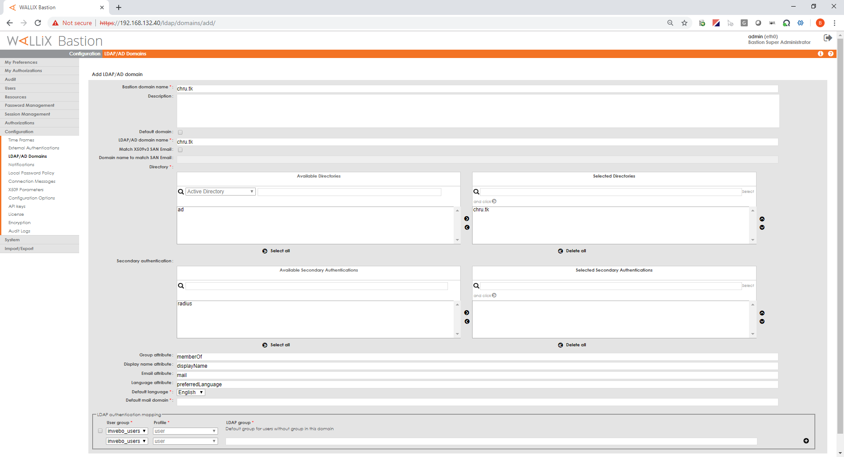
Task: Expand the first inwebo_users user group dropdown
Action: (x=127, y=431)
